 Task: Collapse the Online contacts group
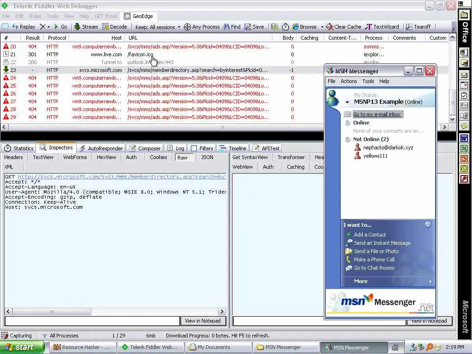point(348,123)
